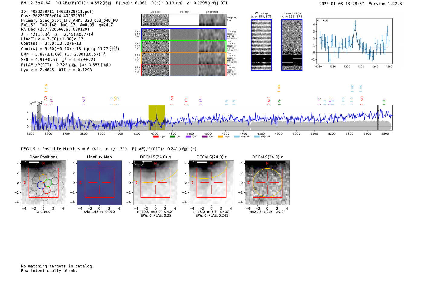Click the yellow aperture circle in DECaLS z

point(267,183)
